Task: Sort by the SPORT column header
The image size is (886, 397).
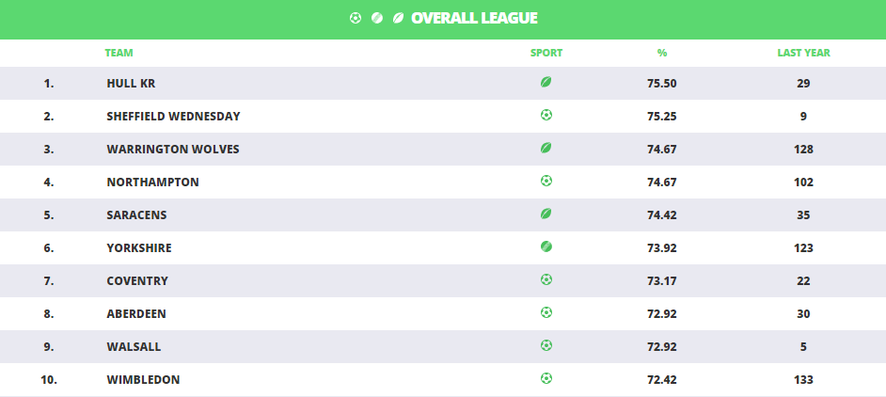Action: tap(546, 53)
